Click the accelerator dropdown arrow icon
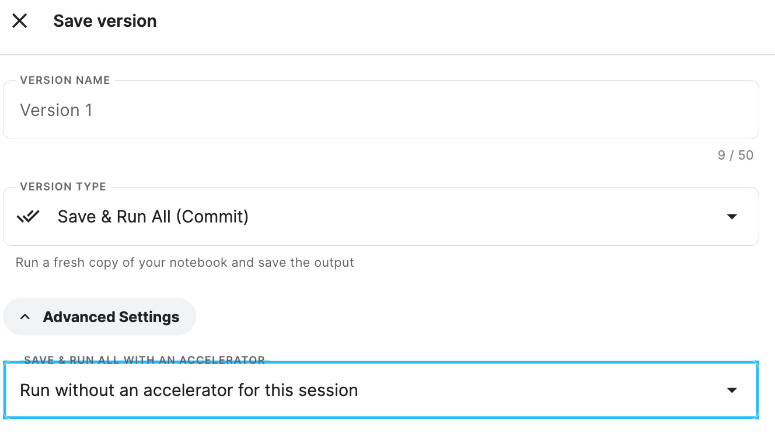775x445 pixels. pyautogui.click(x=732, y=390)
